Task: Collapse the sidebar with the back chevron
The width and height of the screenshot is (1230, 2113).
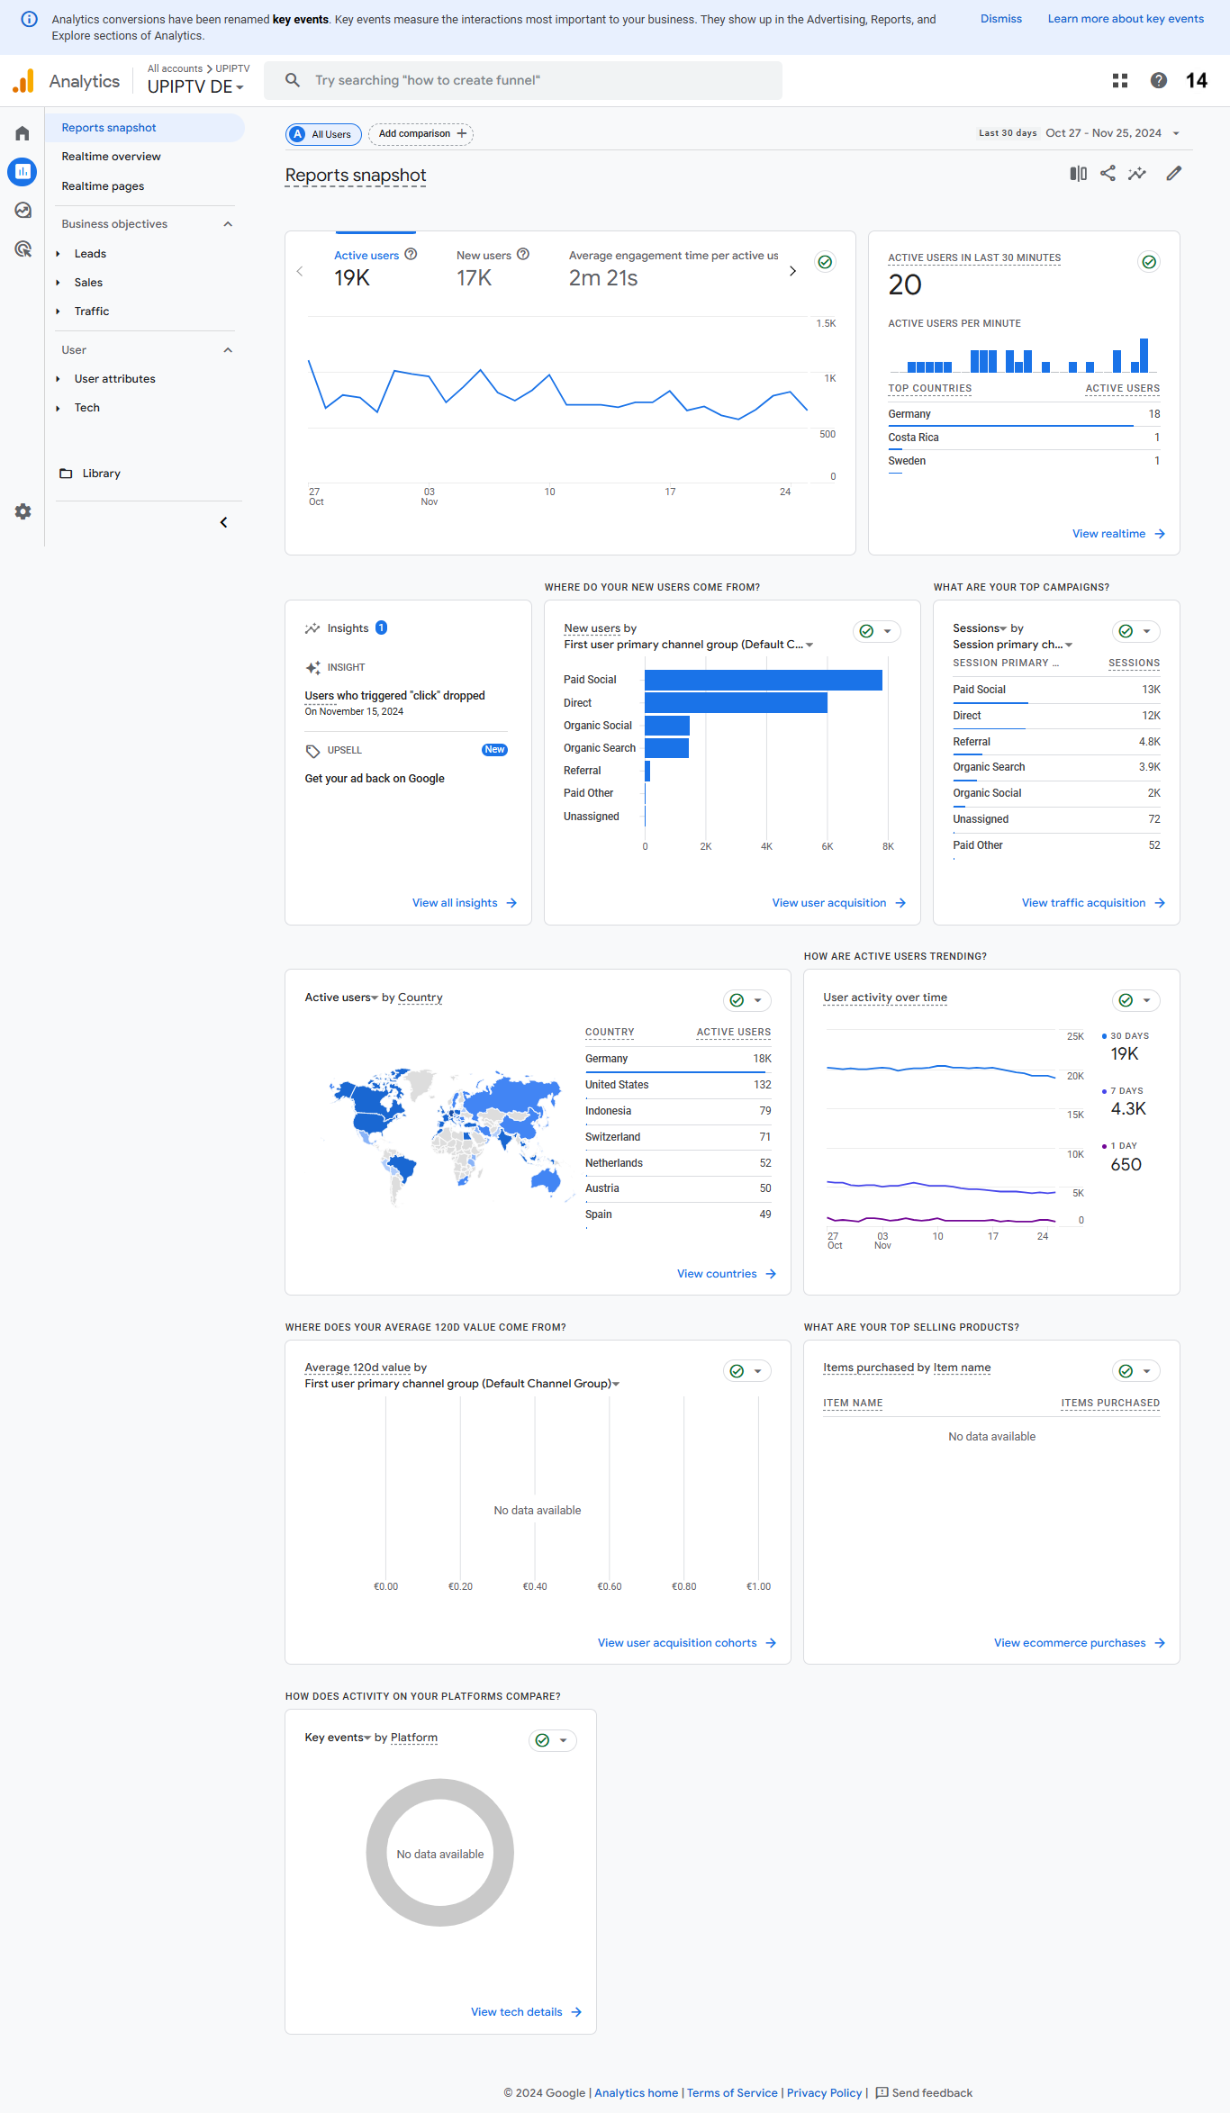Action: coord(223,522)
